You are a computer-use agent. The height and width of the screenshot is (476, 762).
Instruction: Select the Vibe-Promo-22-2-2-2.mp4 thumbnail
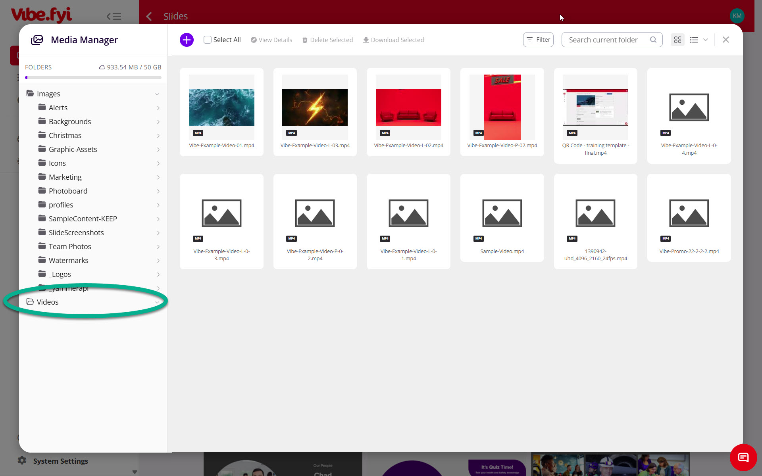(x=689, y=213)
